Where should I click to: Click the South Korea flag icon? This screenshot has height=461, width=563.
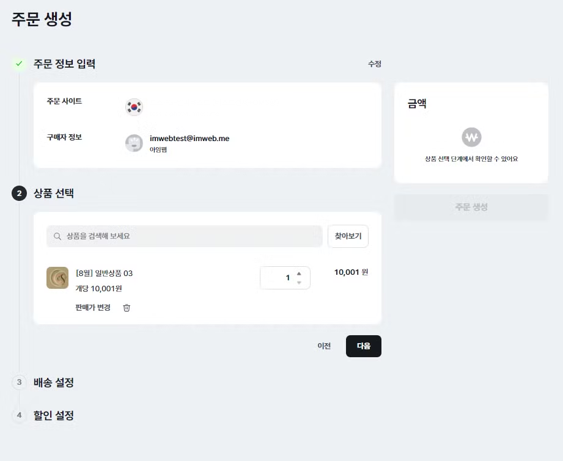coord(134,107)
